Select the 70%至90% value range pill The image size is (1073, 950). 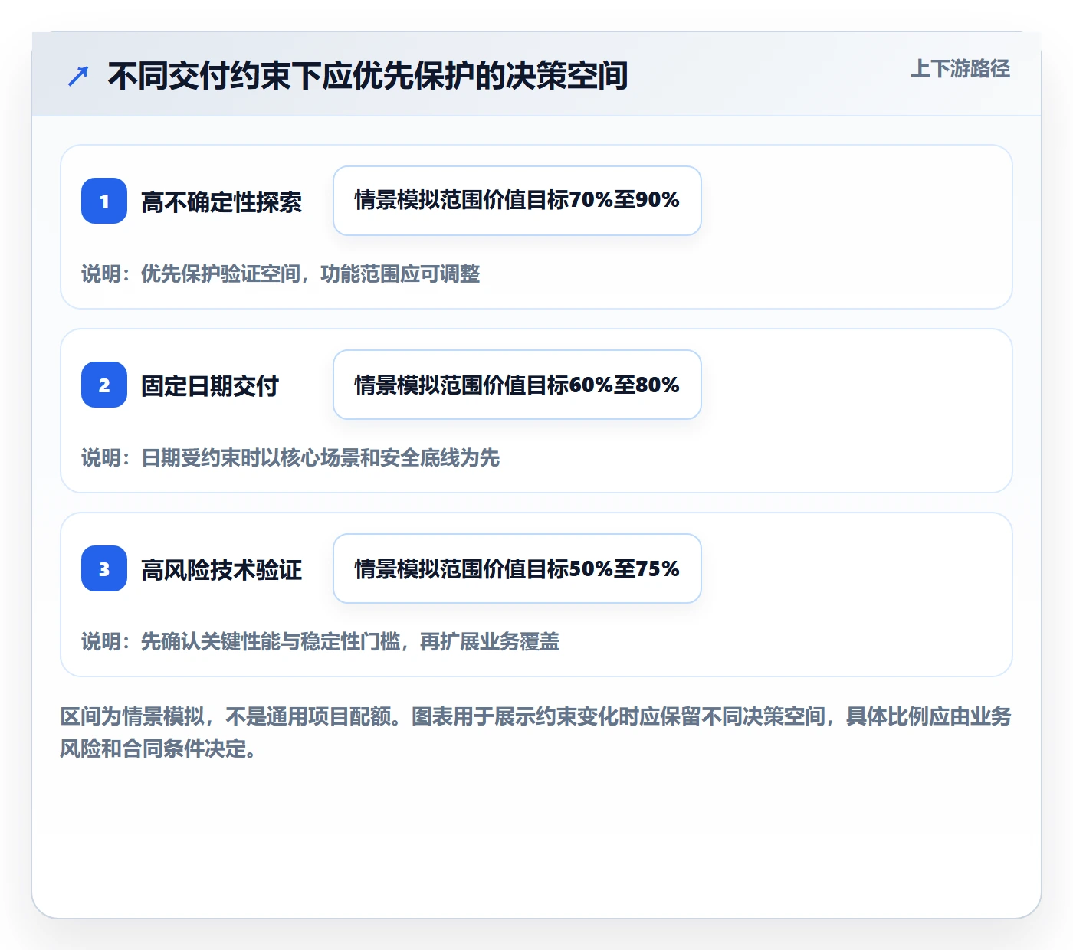(517, 201)
